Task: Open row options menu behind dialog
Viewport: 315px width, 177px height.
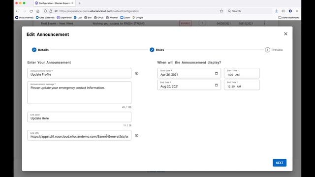Action: 264,24
